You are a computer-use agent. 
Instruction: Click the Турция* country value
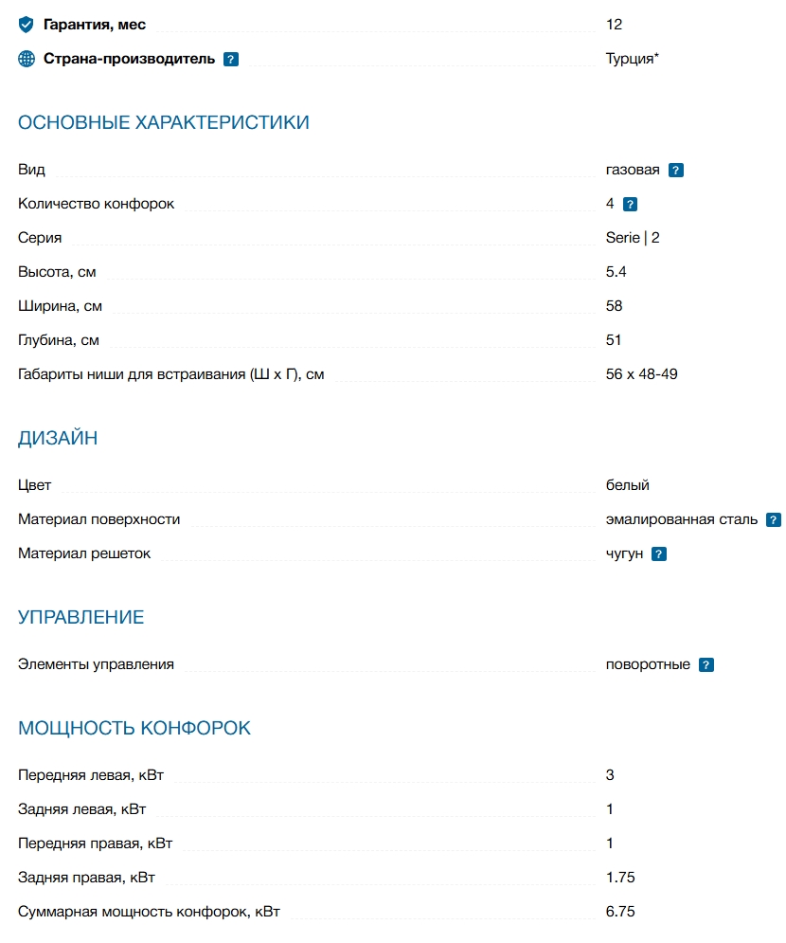pos(632,59)
